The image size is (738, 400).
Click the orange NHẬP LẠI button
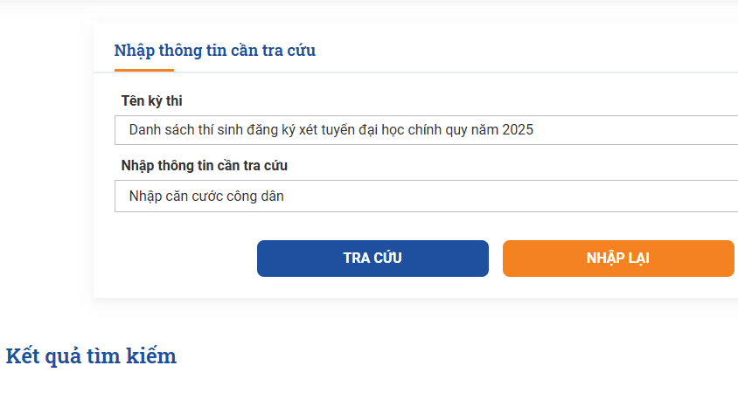[x=618, y=258]
